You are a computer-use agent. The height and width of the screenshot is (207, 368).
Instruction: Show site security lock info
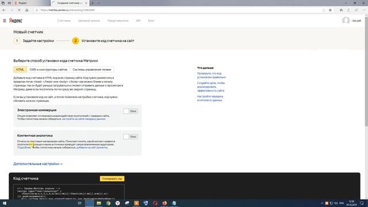37,10
